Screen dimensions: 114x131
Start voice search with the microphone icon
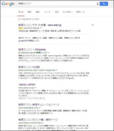pyautogui.click(x=98, y=4)
